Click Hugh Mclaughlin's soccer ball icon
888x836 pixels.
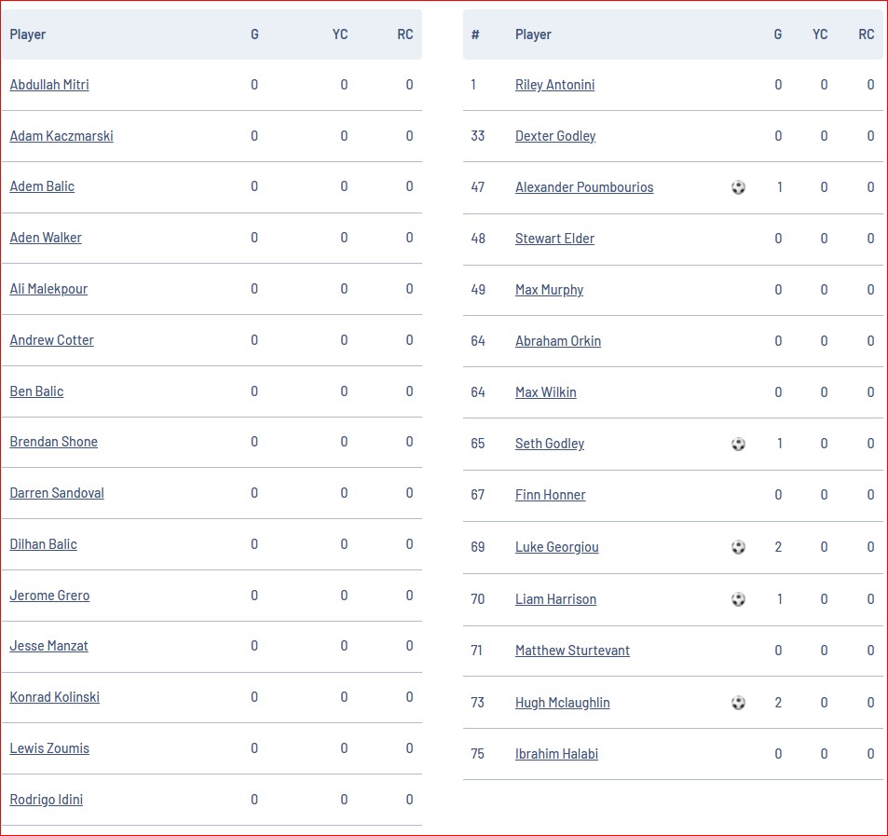pyautogui.click(x=738, y=703)
